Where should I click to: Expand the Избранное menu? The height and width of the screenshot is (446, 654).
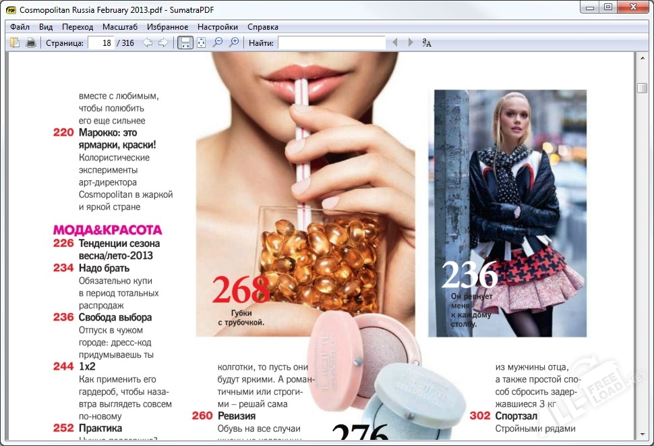coord(167,27)
